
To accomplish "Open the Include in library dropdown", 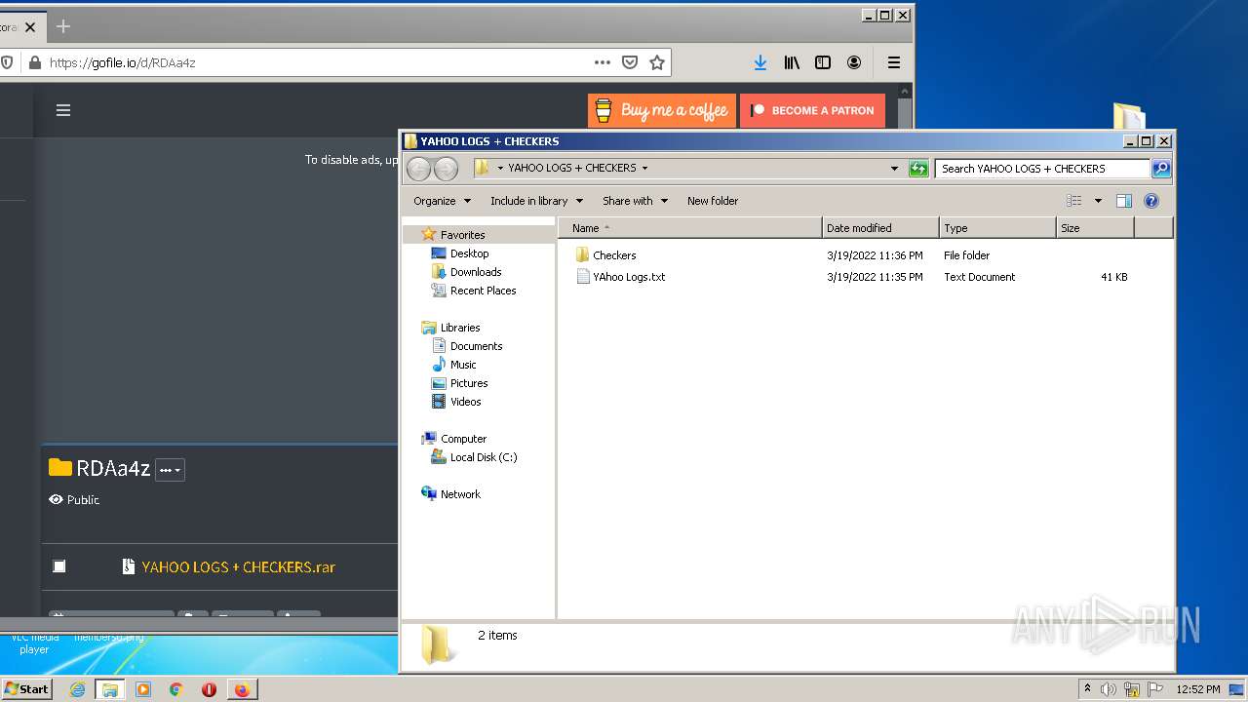I will pos(536,201).
